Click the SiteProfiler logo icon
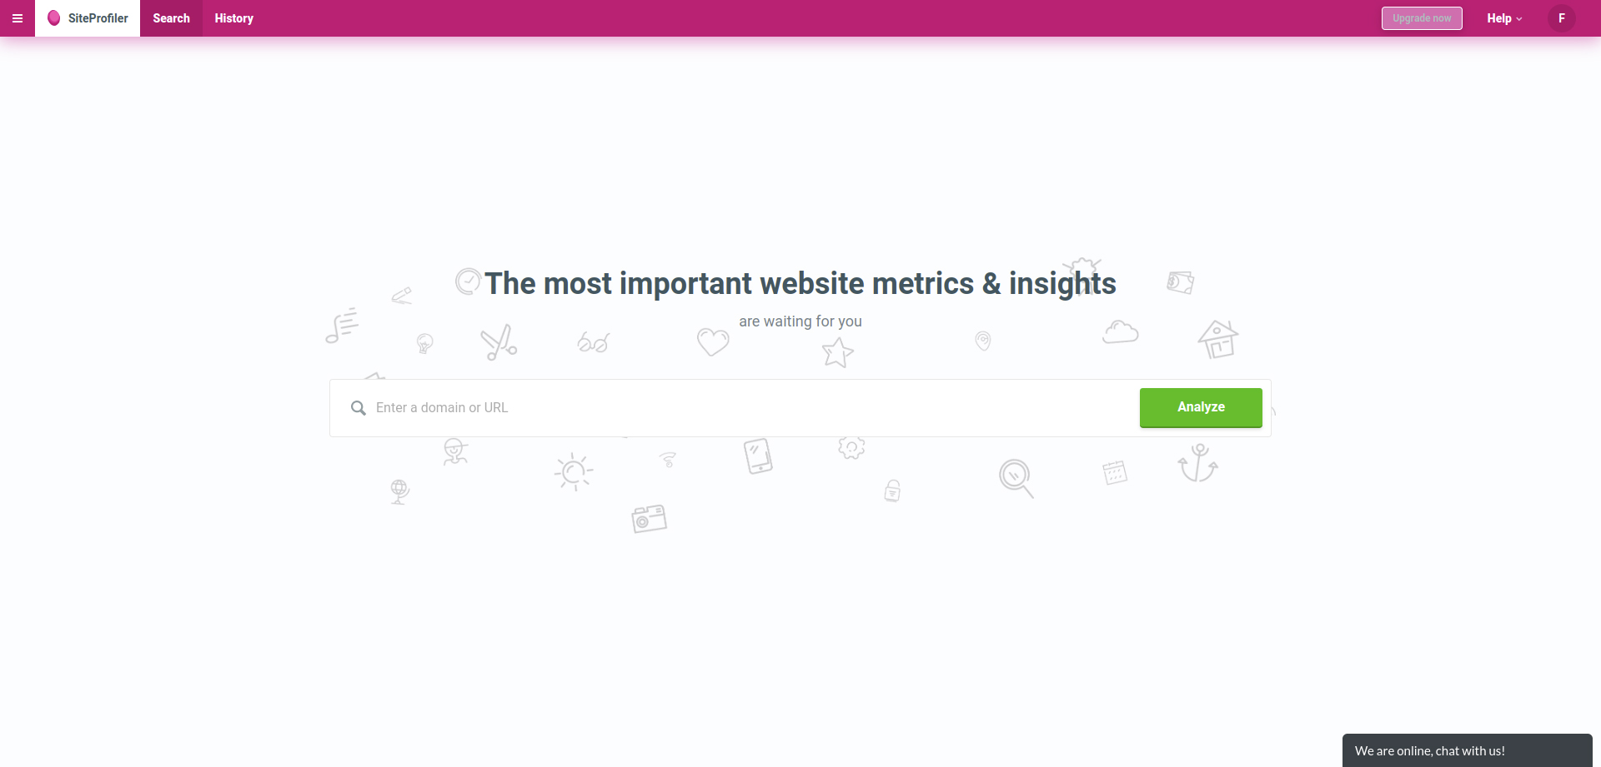Viewport: 1601px width, 767px height. point(54,18)
